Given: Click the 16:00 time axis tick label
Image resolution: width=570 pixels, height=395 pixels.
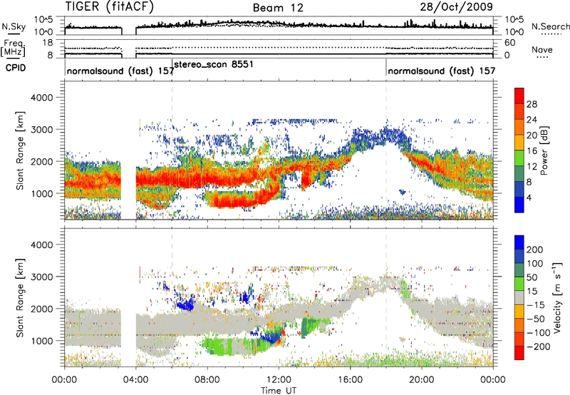Looking at the screenshot, I should click(x=350, y=380).
